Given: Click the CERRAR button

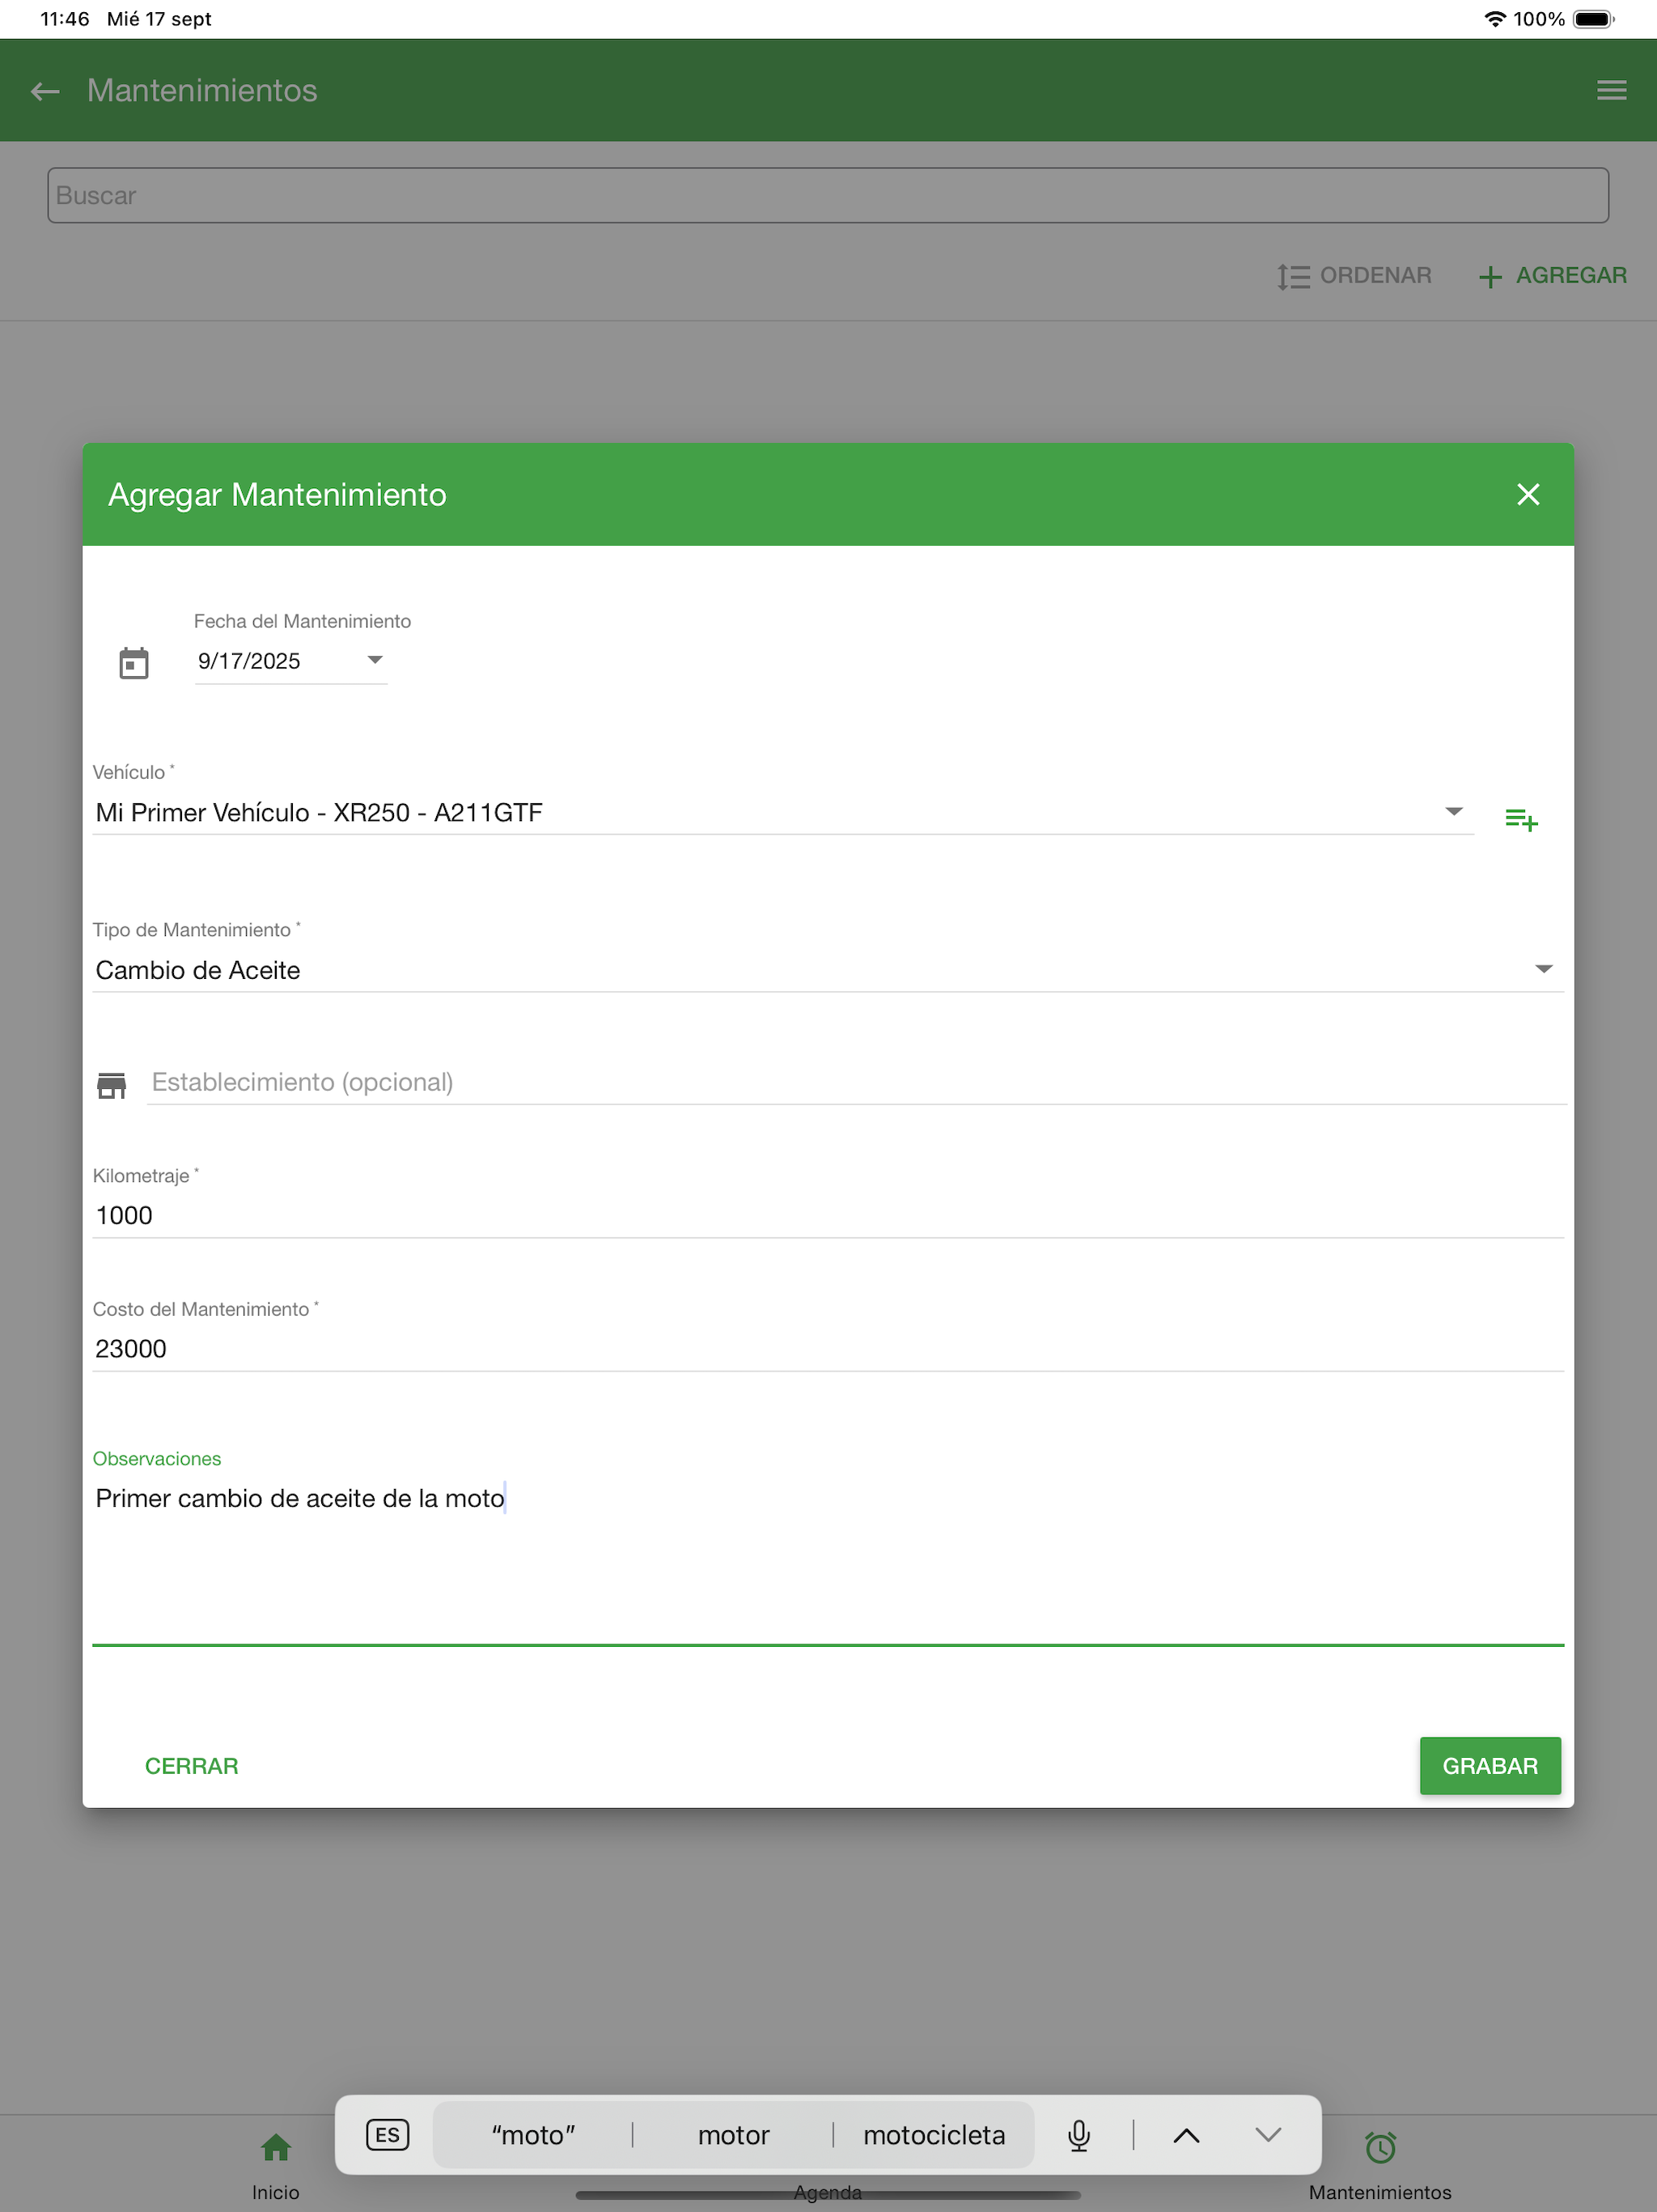Looking at the screenshot, I should (192, 1765).
